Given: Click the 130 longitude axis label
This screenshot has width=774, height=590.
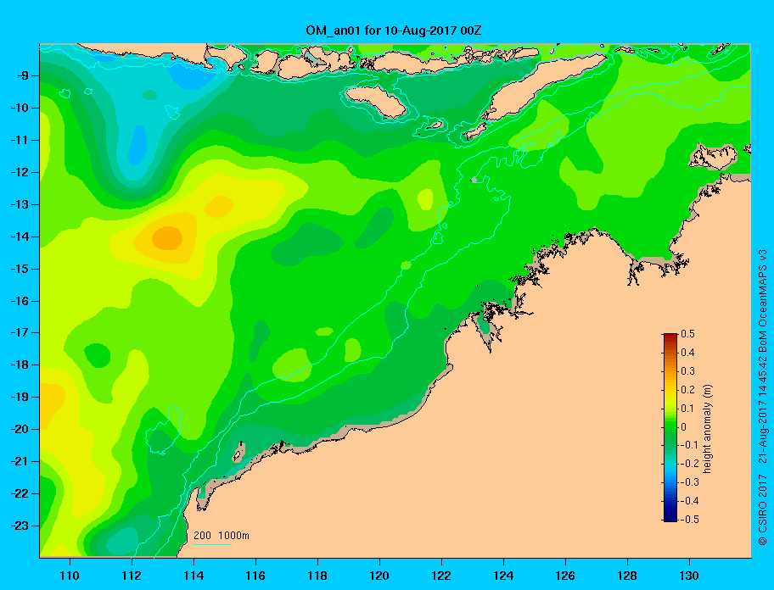Looking at the screenshot, I should (689, 576).
